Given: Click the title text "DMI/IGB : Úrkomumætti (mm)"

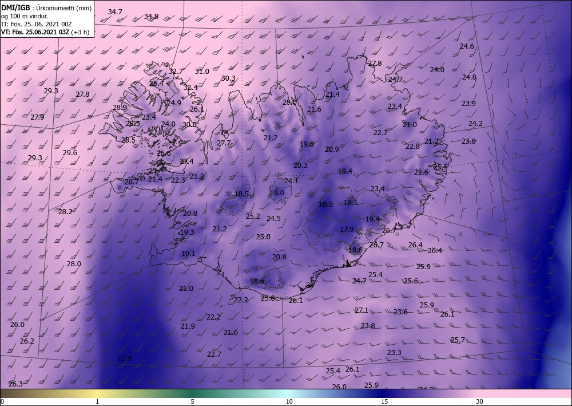Looking at the screenshot, I should pos(46,7).
